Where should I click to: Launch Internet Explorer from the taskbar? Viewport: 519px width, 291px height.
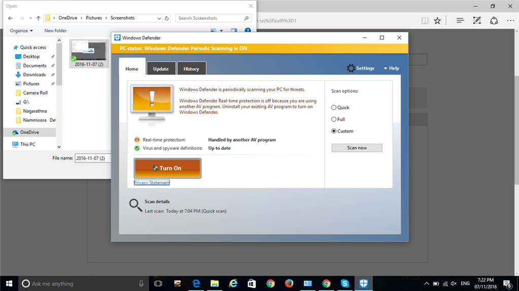(233, 283)
